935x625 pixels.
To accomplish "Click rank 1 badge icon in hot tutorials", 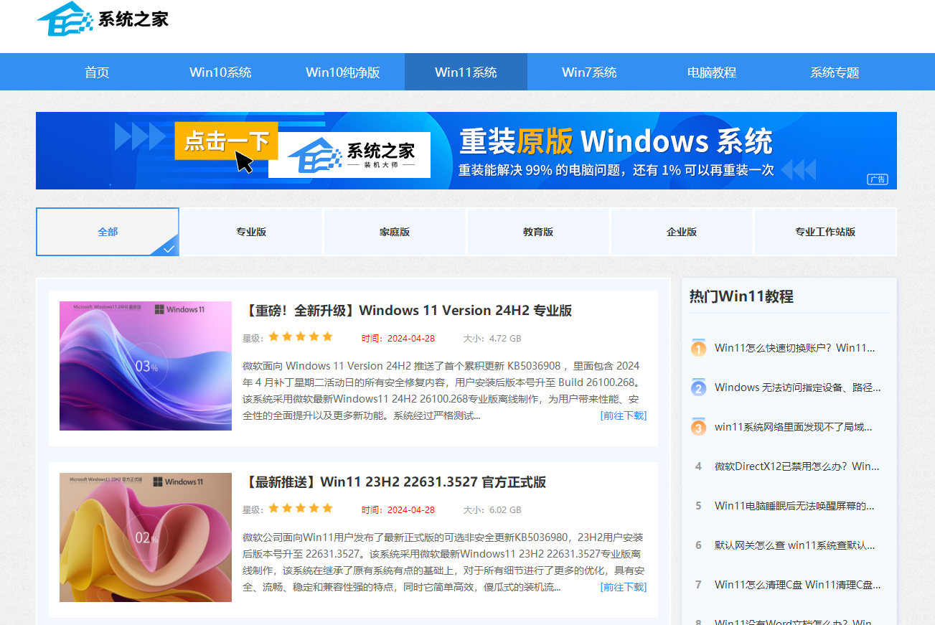I will pyautogui.click(x=698, y=348).
